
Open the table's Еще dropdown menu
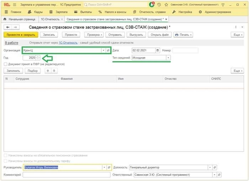click(237, 71)
